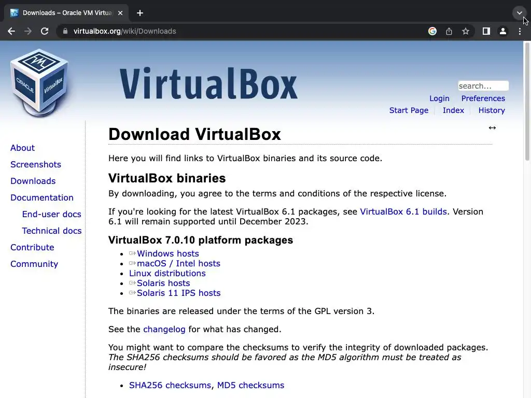Click the VirtualBox banner title text
Screen dimensions: 531x398
pyautogui.click(x=208, y=83)
